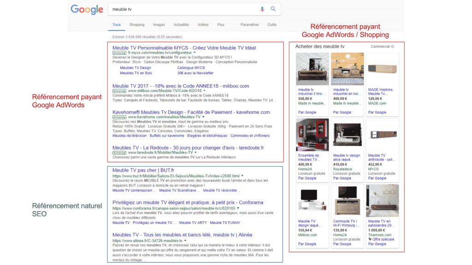Open the Actualités tab
The image size is (472, 265).
click(181, 25)
